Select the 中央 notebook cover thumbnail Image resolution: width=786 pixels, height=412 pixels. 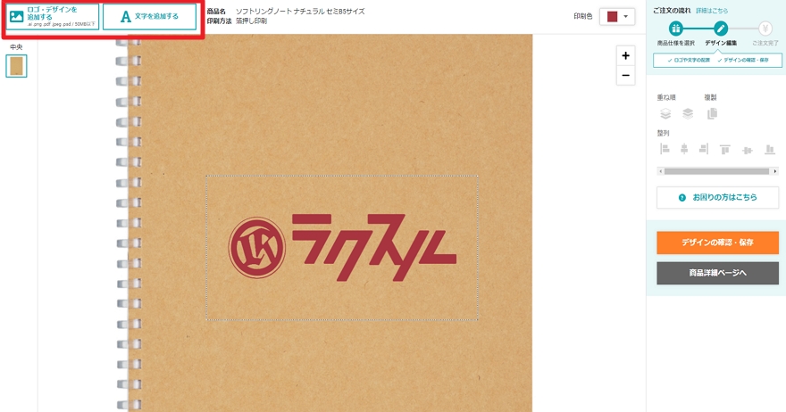click(16, 66)
